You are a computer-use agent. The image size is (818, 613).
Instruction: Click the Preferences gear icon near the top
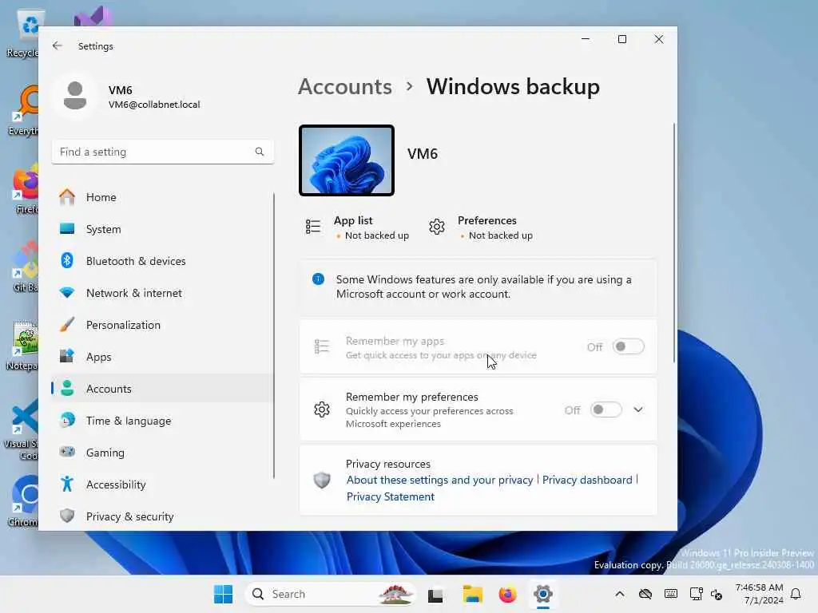point(437,227)
